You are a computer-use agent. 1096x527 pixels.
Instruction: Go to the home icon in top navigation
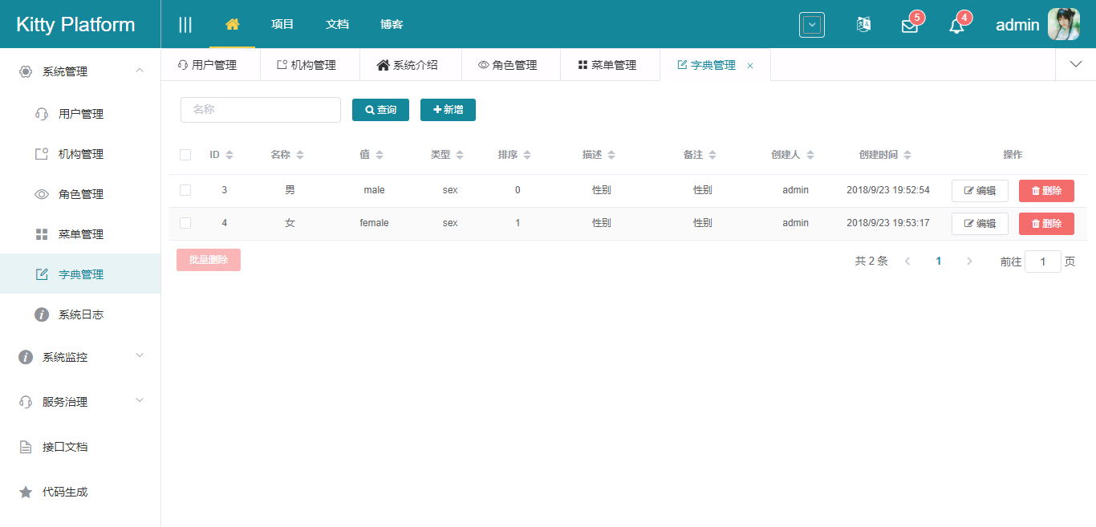[233, 24]
